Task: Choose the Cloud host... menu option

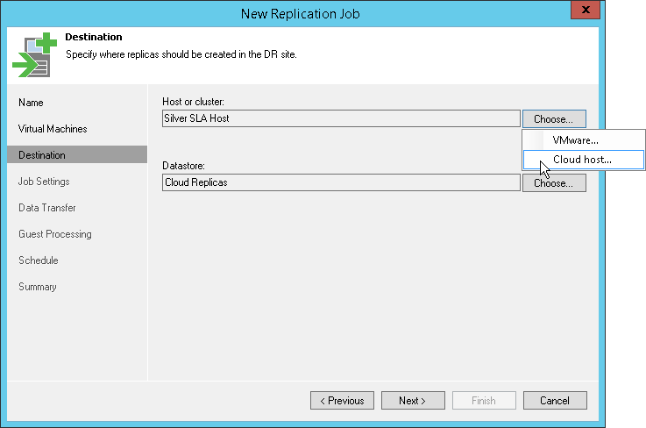Action: [582, 160]
